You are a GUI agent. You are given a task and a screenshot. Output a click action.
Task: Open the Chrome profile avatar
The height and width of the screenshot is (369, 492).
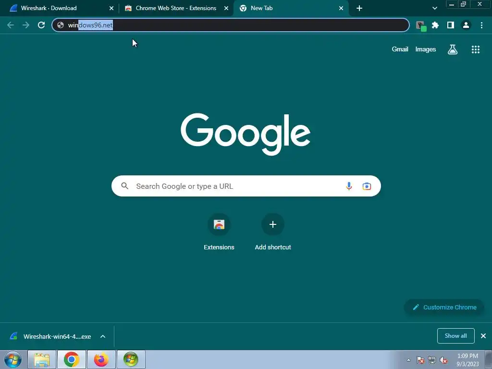(466, 25)
